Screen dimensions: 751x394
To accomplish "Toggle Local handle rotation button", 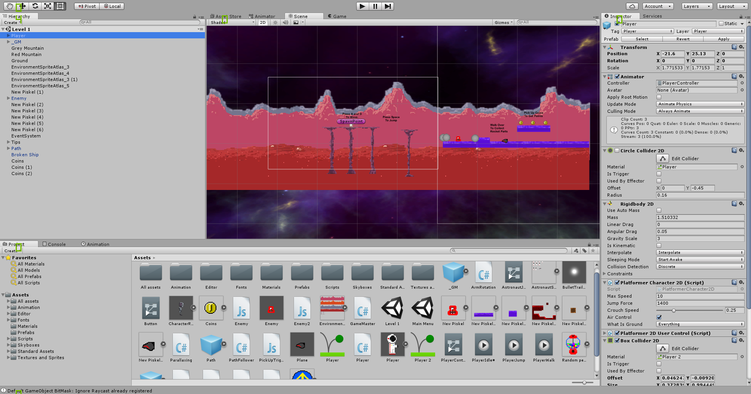I will pyautogui.click(x=112, y=6).
